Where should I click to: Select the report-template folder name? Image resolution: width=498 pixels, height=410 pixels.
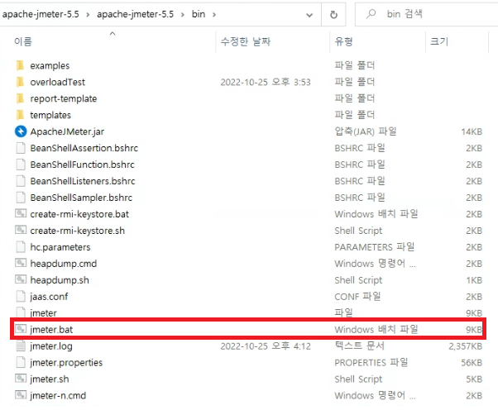click(64, 98)
